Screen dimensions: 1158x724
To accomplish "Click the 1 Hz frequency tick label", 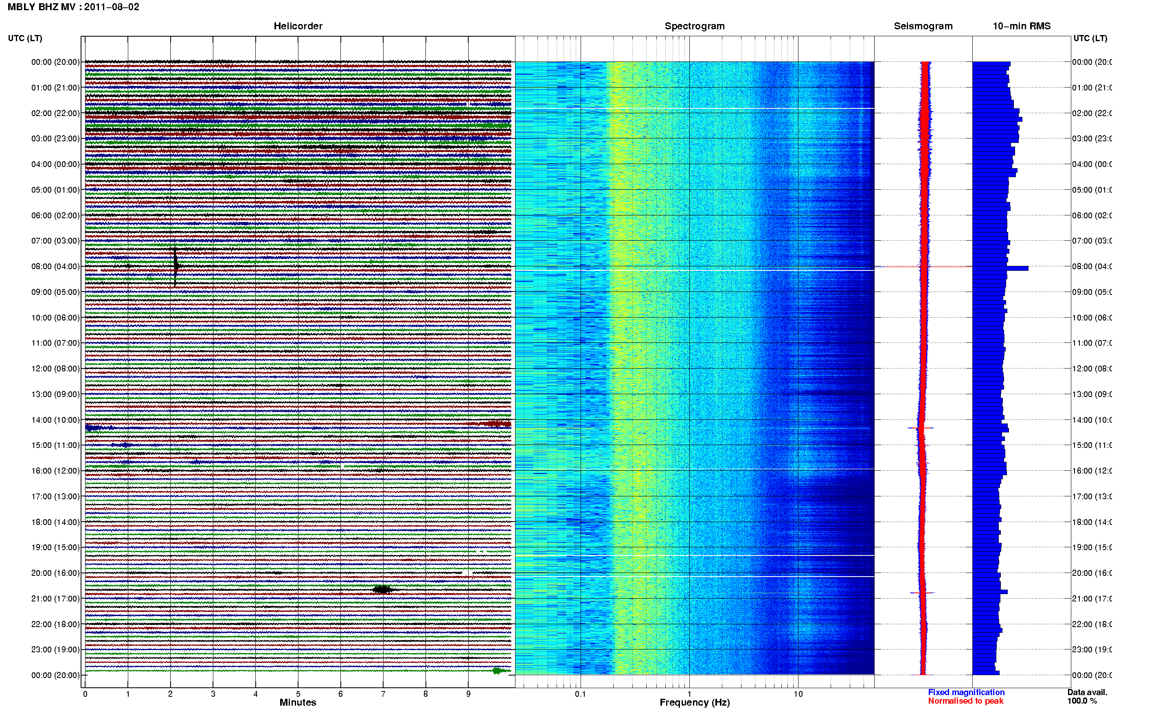I will pyautogui.click(x=689, y=694).
